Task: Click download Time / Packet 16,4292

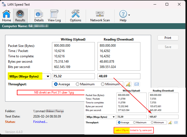Action: (x=105, y=51)
